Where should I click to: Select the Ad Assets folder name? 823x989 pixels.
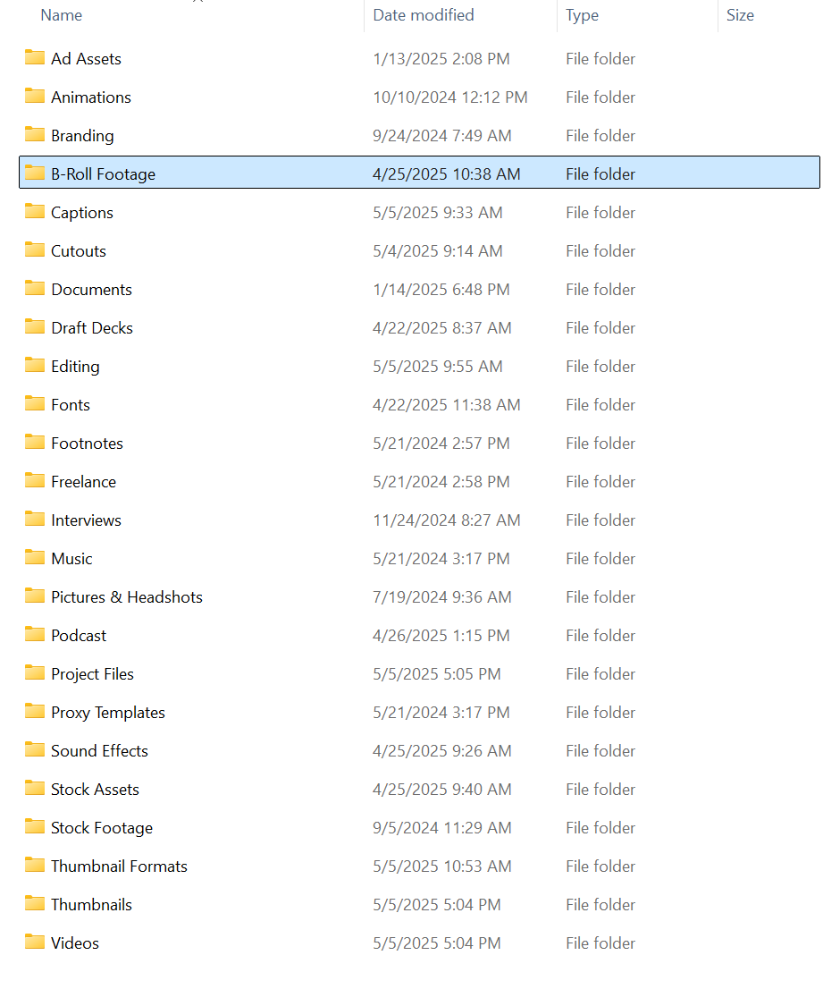87,59
